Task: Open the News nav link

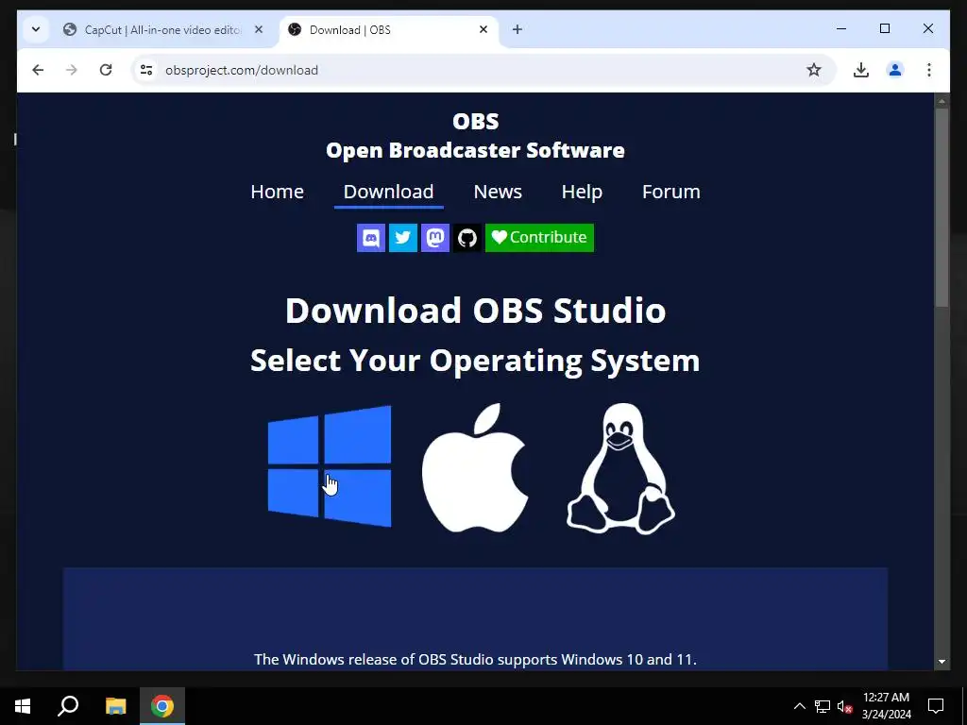Action: pos(498,192)
